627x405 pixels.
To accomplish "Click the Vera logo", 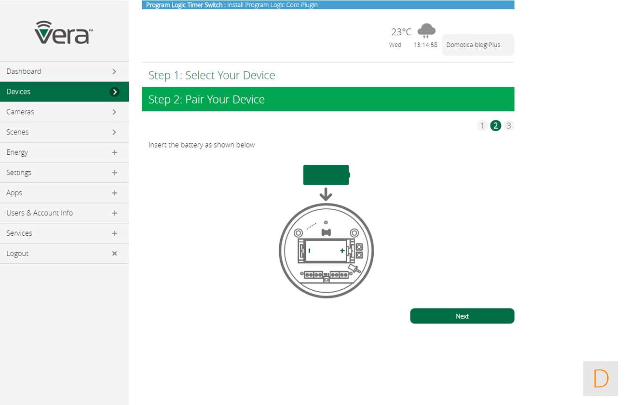I will pyautogui.click(x=64, y=32).
